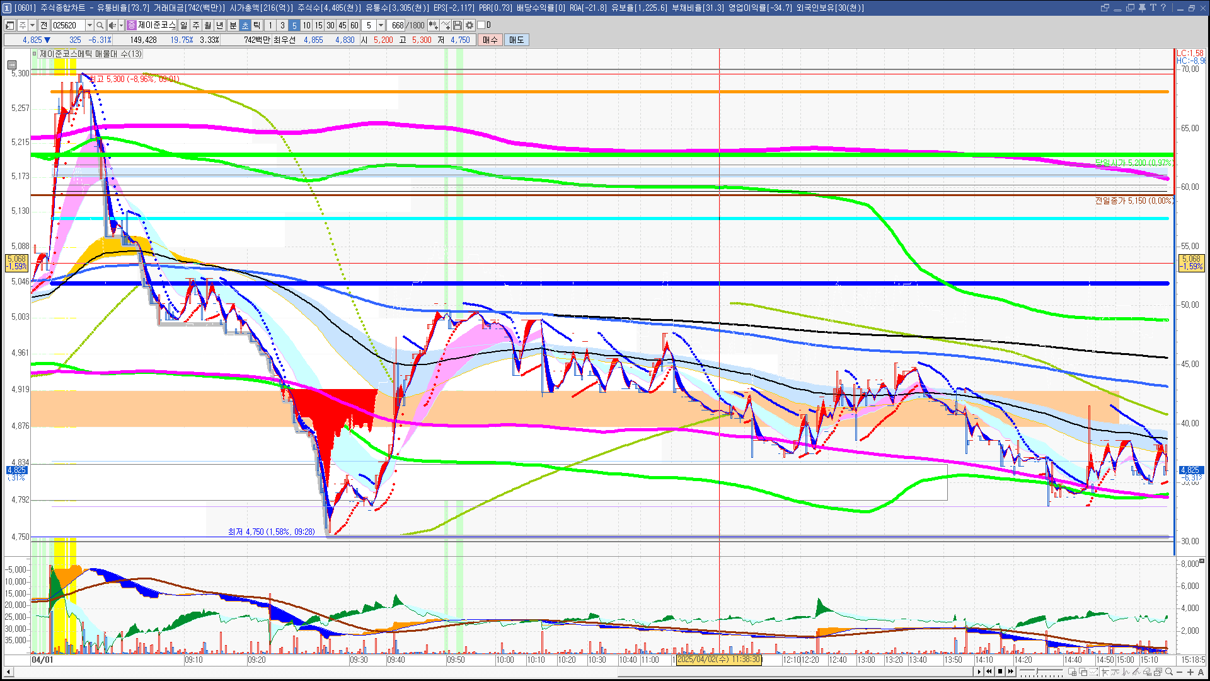Screen dimensions: 1210x681
Task: Switch to 월 (monthly) chart period
Action: click(x=208, y=25)
